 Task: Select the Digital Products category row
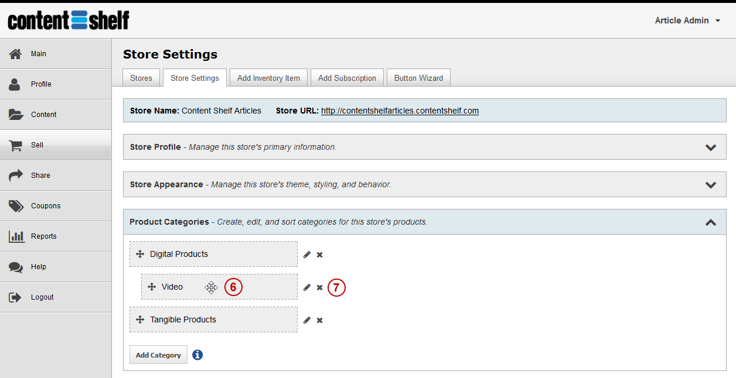(x=213, y=254)
